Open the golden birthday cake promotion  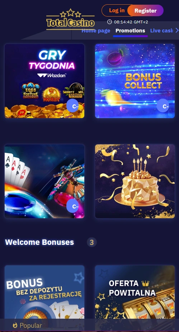[x=135, y=181]
